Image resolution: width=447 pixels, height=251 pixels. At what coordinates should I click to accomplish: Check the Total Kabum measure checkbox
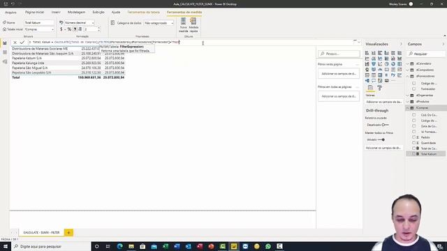tap(414, 153)
